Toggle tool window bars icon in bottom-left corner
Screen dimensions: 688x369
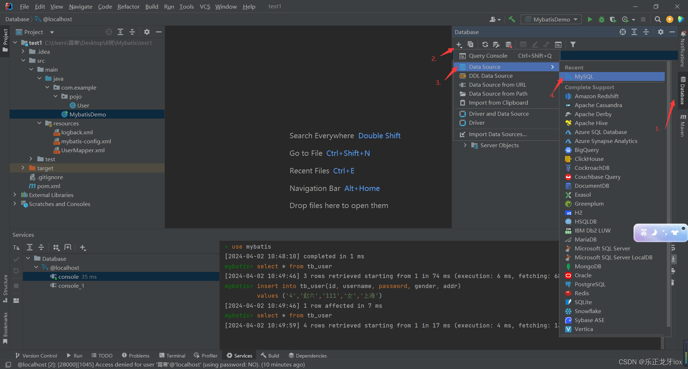[8, 364]
